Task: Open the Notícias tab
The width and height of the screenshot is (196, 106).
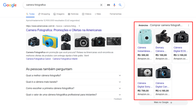Action: [x=73, y=14]
